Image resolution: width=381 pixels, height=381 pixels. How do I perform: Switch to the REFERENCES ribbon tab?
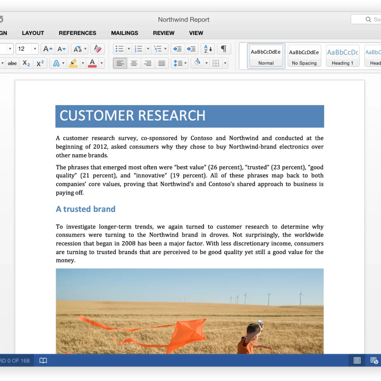coord(77,33)
